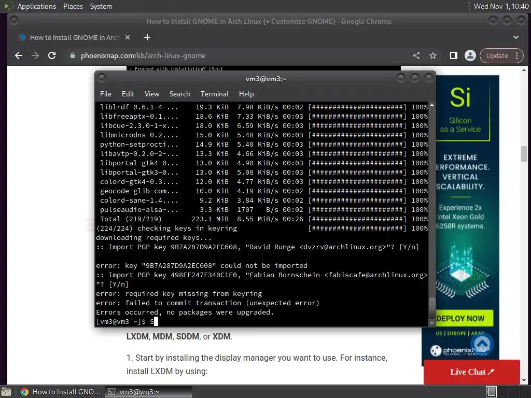531x398 pixels.
Task: Open a new Chrome tab
Action: pos(147,37)
